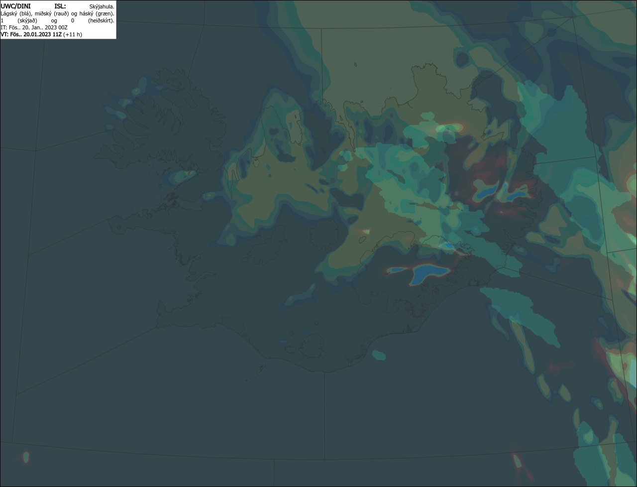Click the (heiðskírt) scale label
637x487 pixels.
click(x=101, y=20)
